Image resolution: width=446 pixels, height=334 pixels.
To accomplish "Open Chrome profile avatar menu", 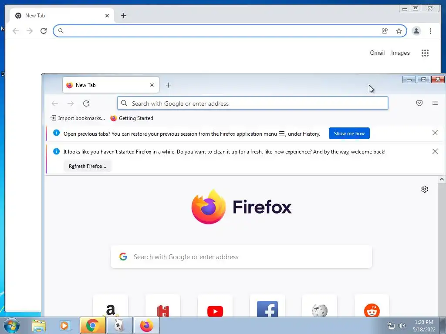I will pyautogui.click(x=416, y=31).
